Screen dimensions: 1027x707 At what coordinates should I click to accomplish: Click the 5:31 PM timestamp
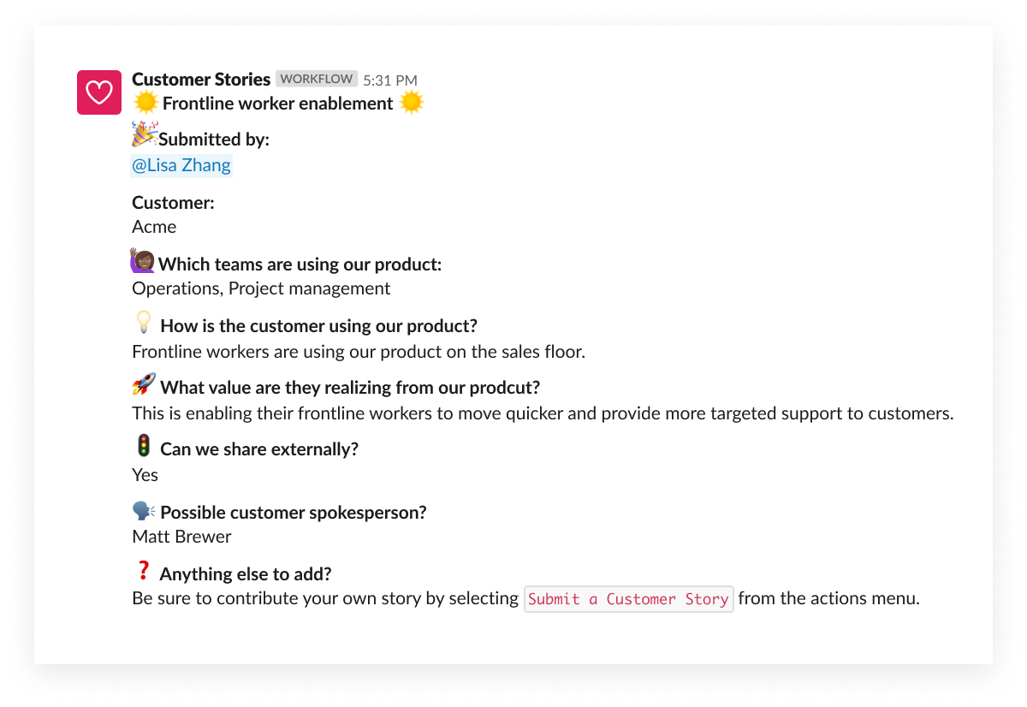pos(390,80)
